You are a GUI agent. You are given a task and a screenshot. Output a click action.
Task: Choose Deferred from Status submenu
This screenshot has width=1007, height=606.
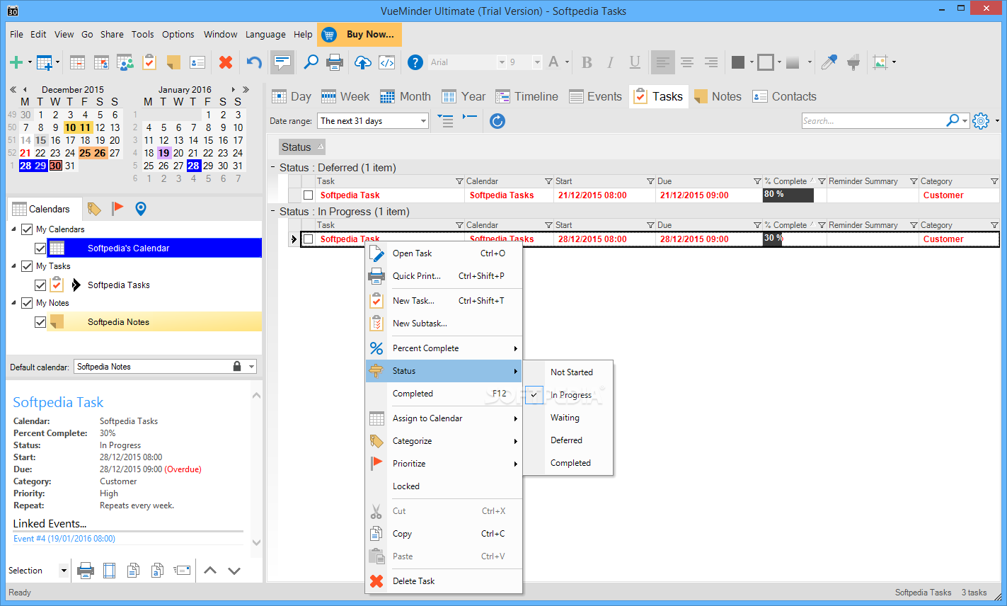click(x=568, y=440)
